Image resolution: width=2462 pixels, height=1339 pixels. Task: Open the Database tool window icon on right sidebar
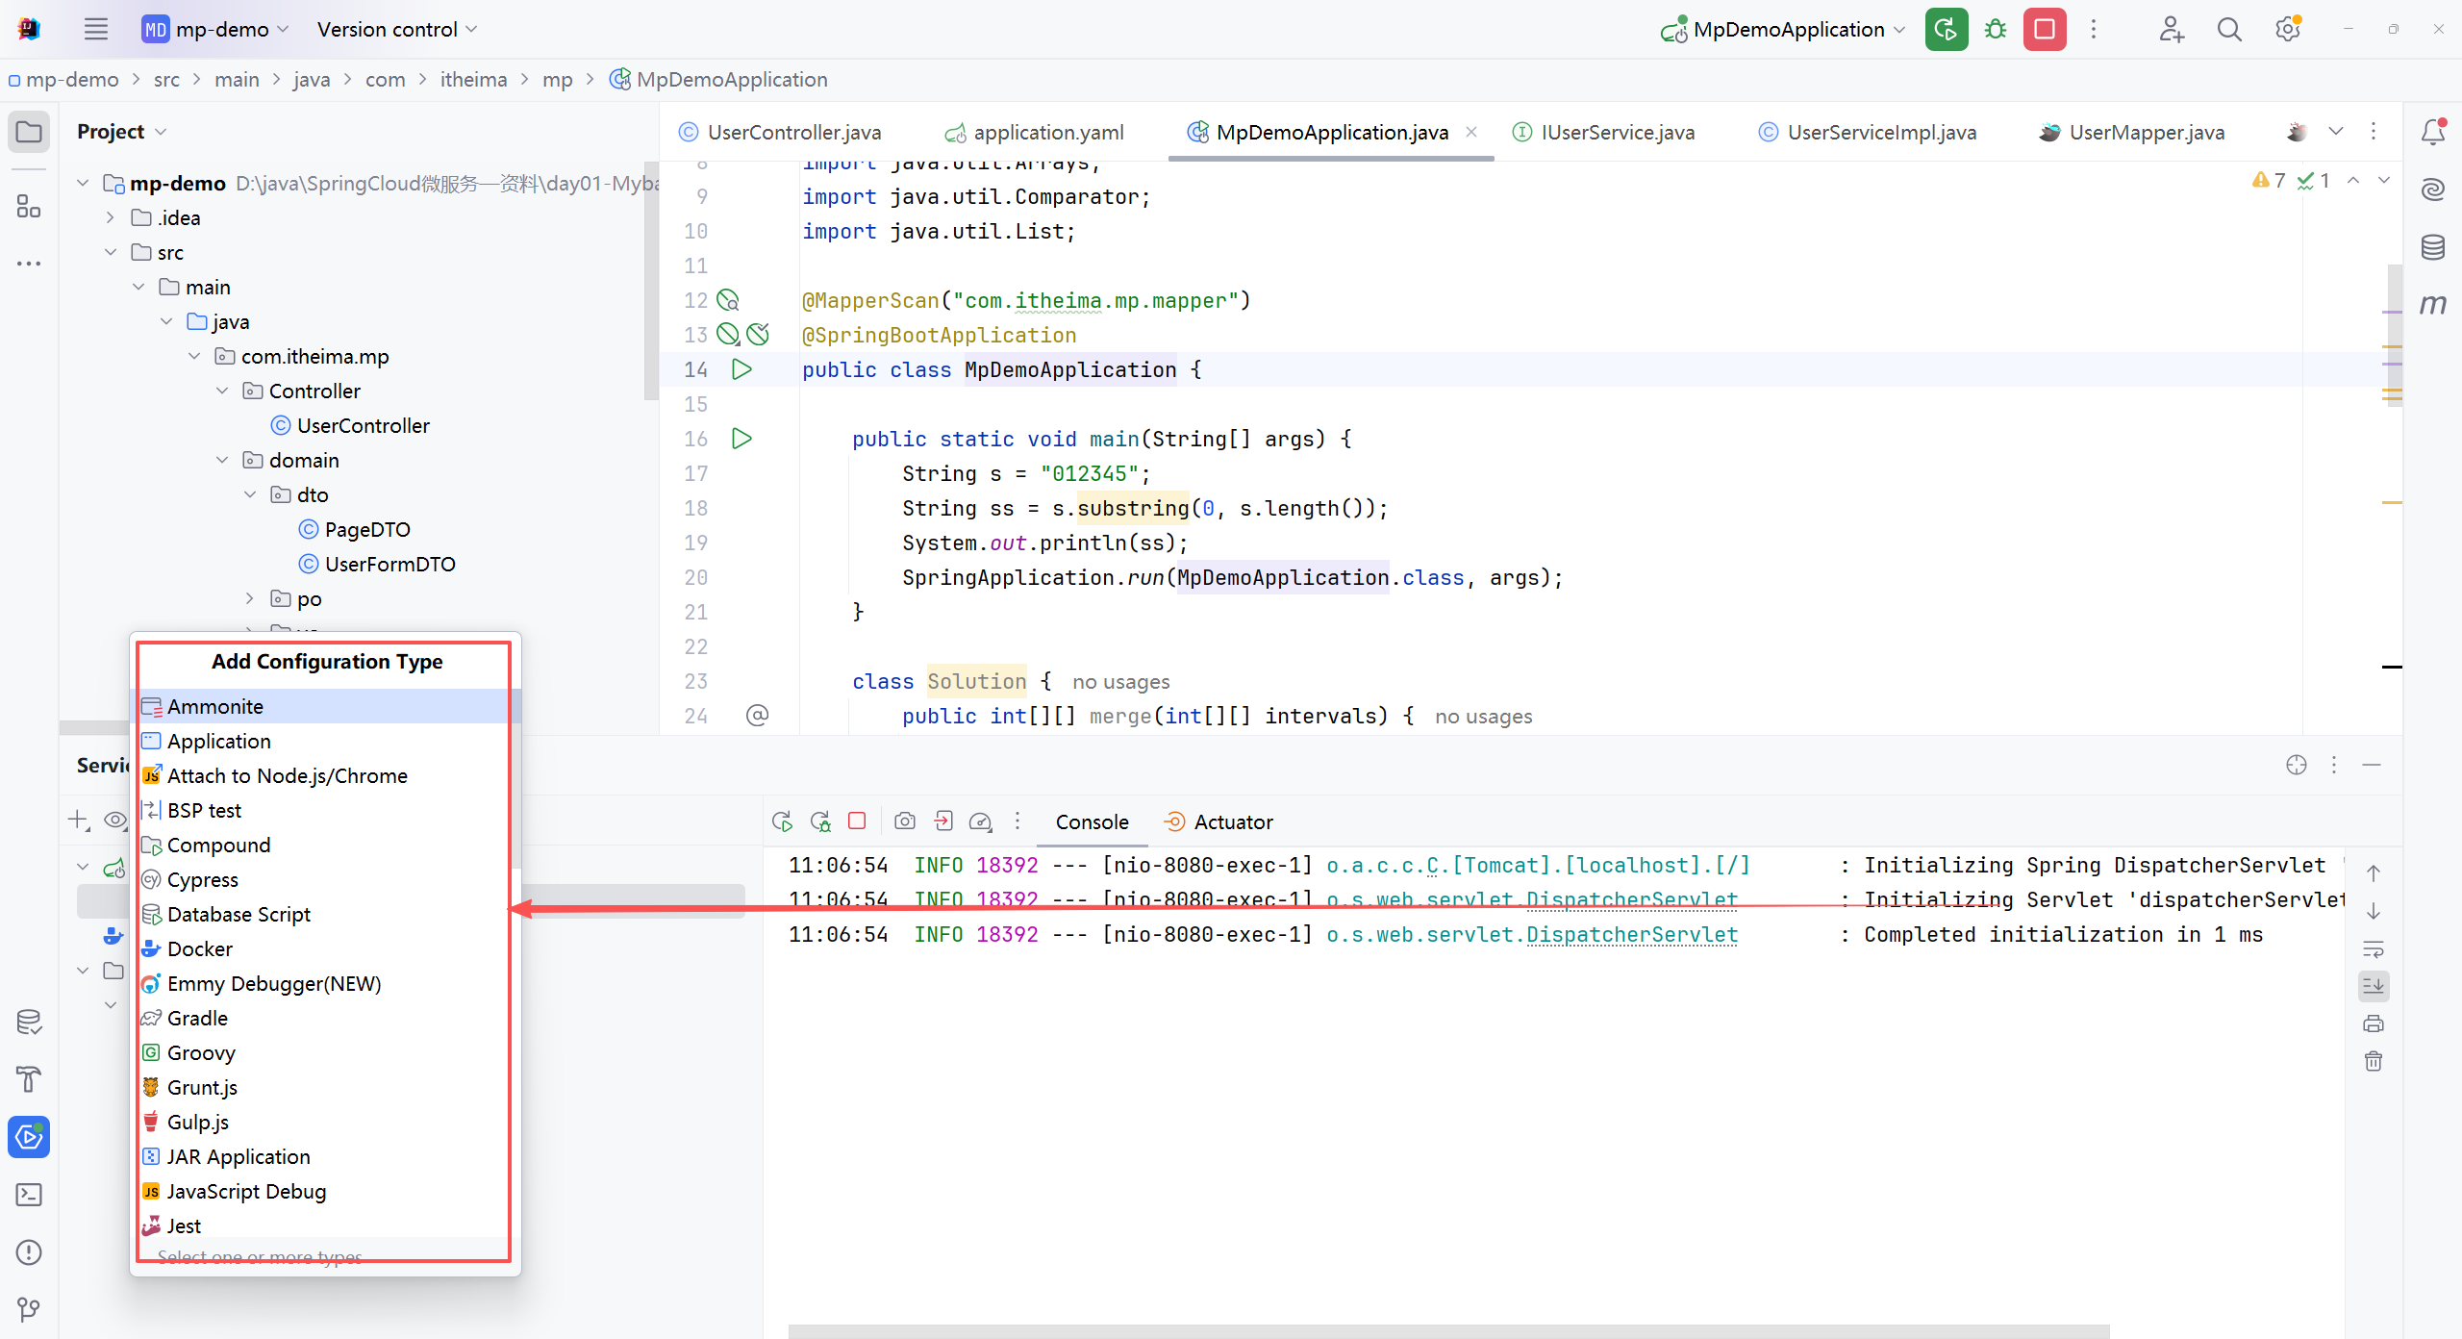click(2433, 247)
